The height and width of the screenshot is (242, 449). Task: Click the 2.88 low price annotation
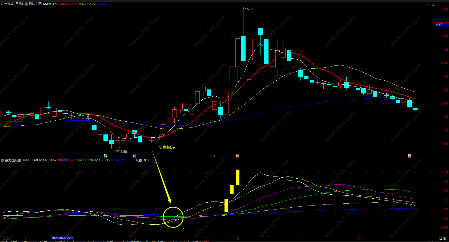[123, 152]
